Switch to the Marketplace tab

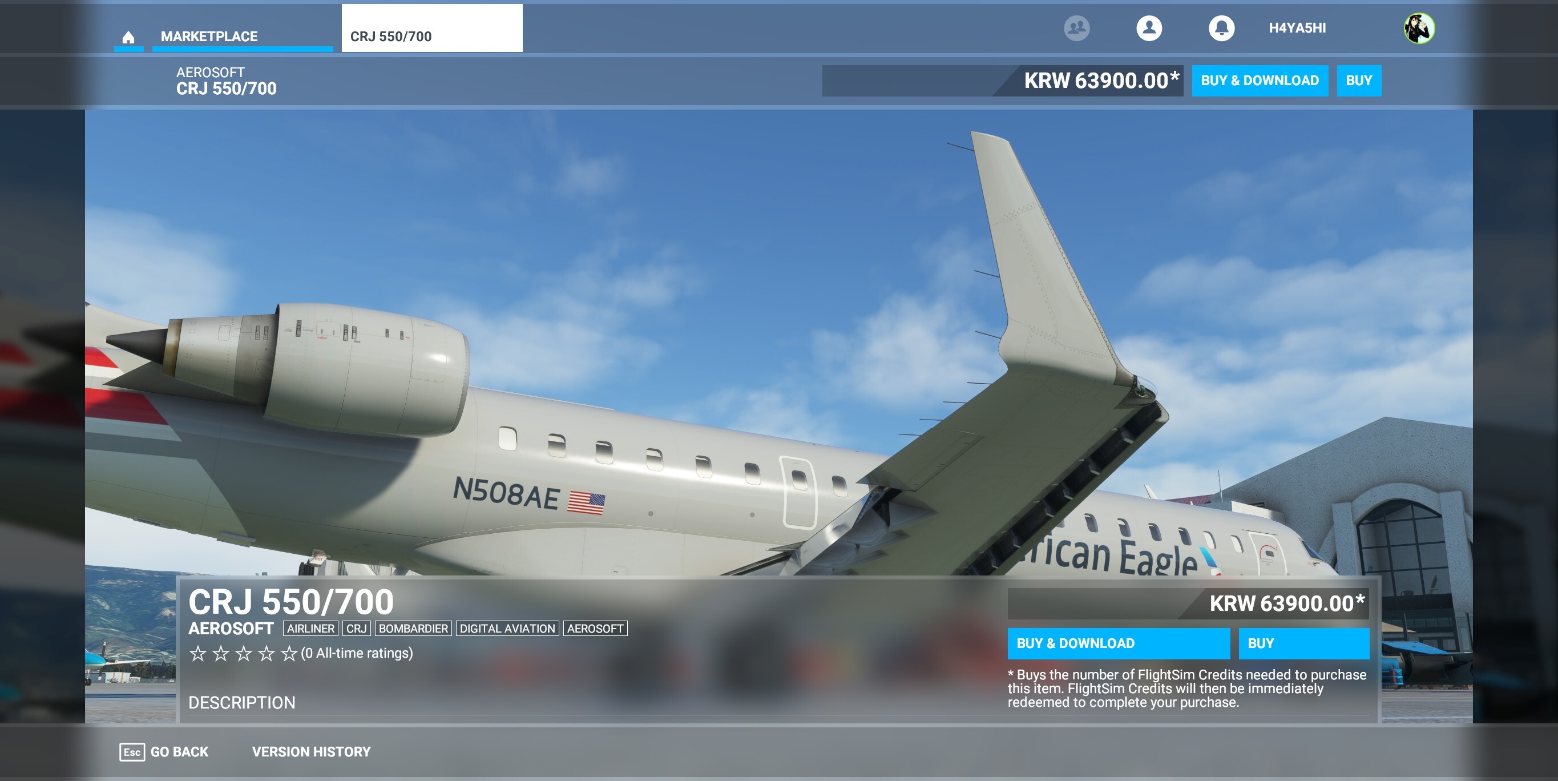click(x=209, y=37)
